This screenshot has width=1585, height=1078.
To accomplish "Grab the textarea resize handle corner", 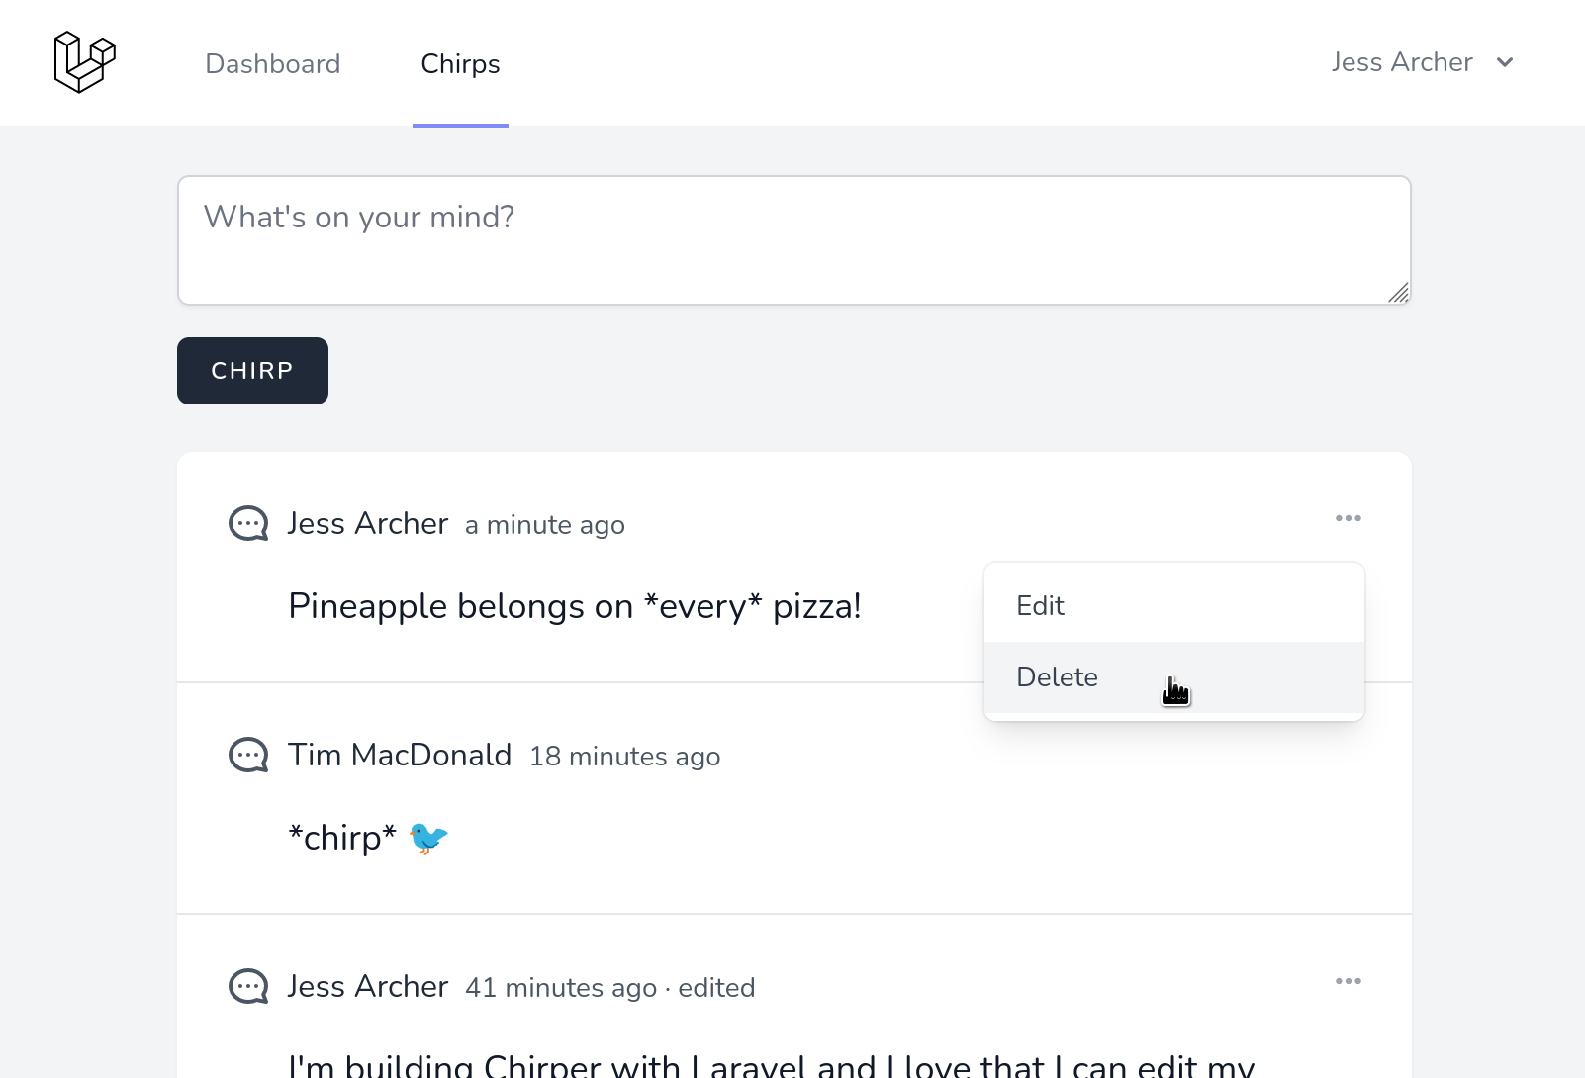I will coord(1398,293).
